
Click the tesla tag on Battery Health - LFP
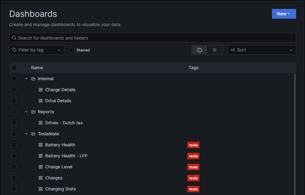click(x=193, y=156)
